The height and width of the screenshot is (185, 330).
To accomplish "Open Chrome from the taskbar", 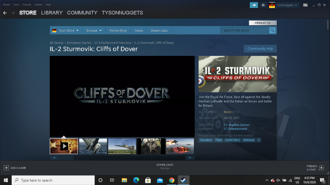I will click(x=172, y=180).
